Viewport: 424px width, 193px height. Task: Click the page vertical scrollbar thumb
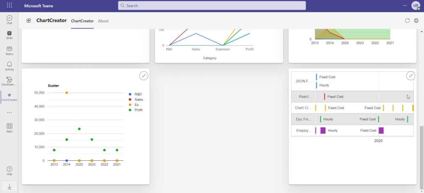[421, 158]
